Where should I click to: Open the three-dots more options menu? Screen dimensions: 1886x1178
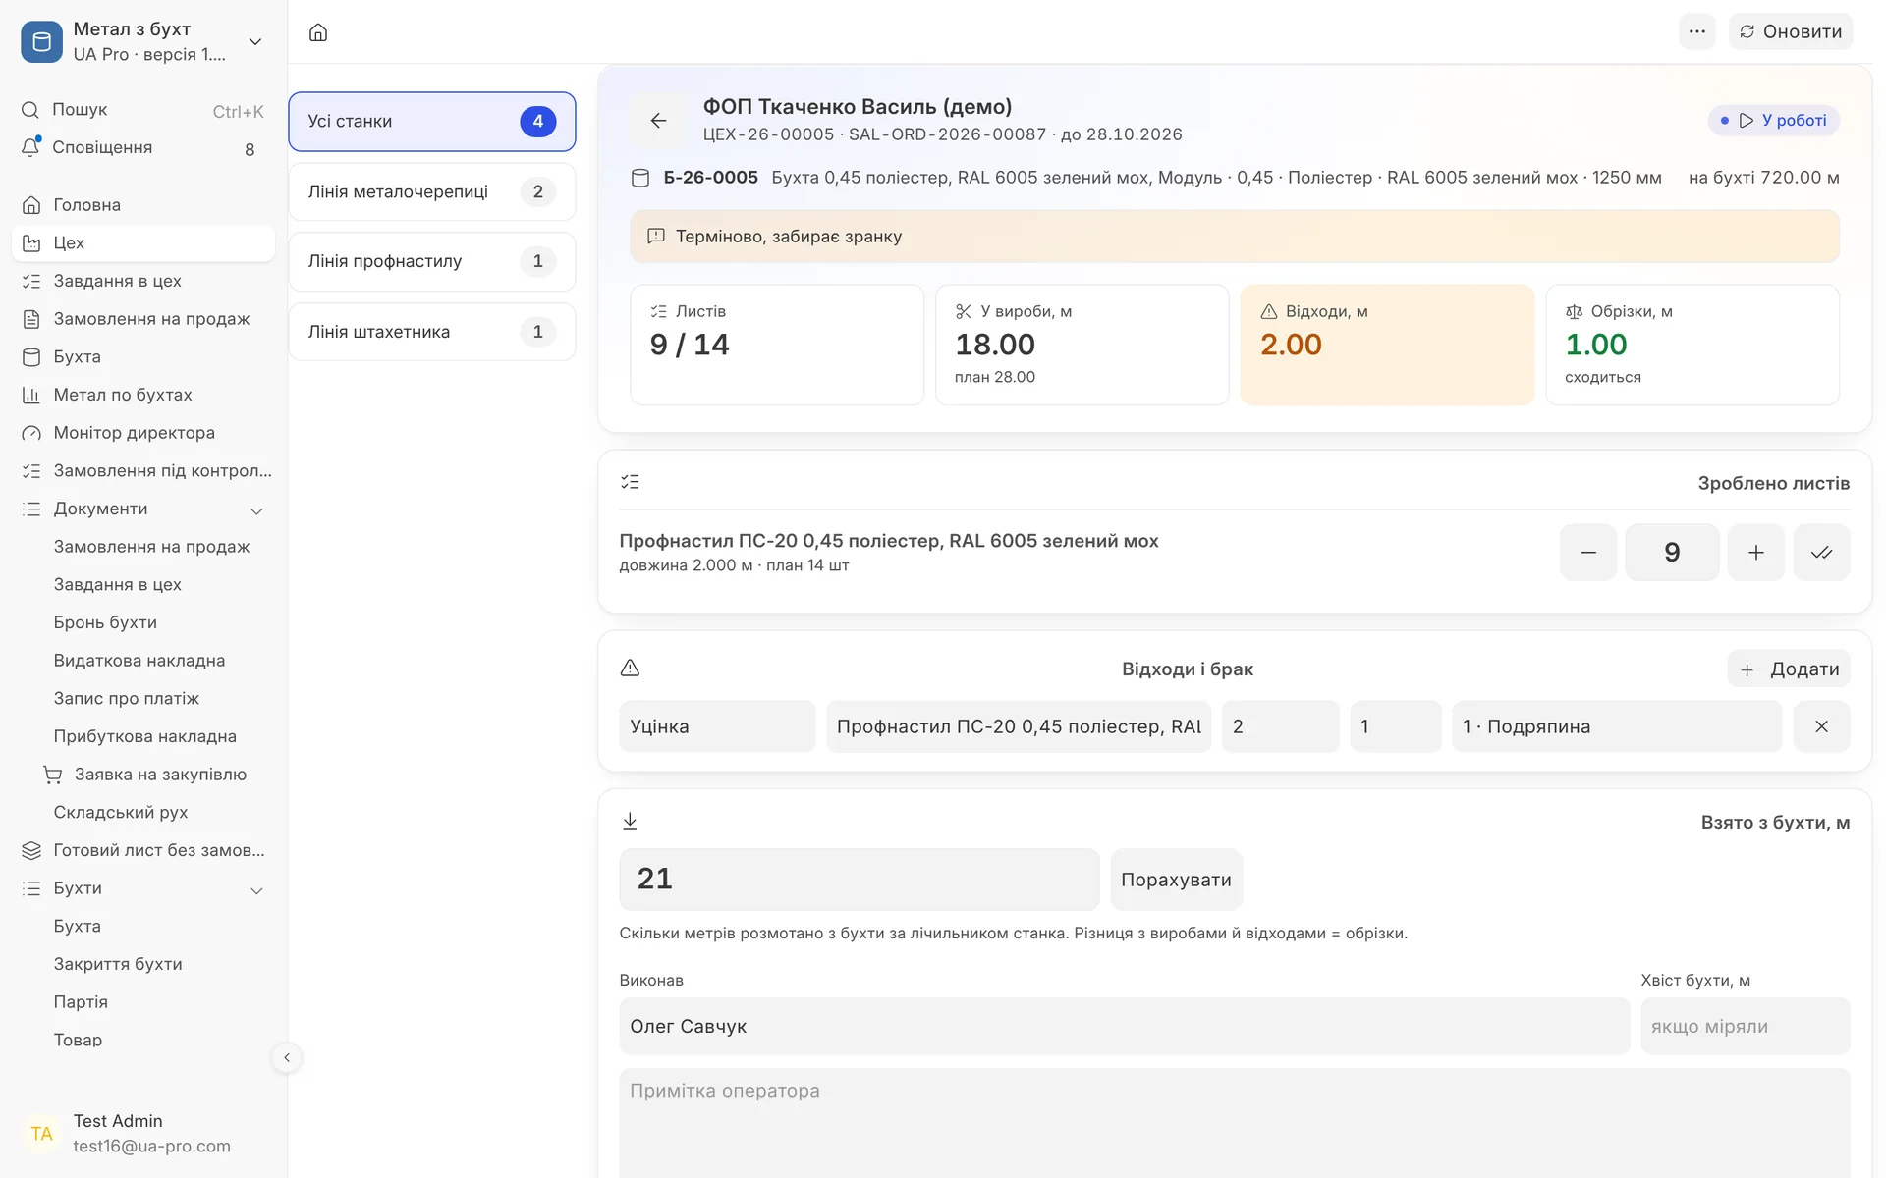click(x=1696, y=31)
